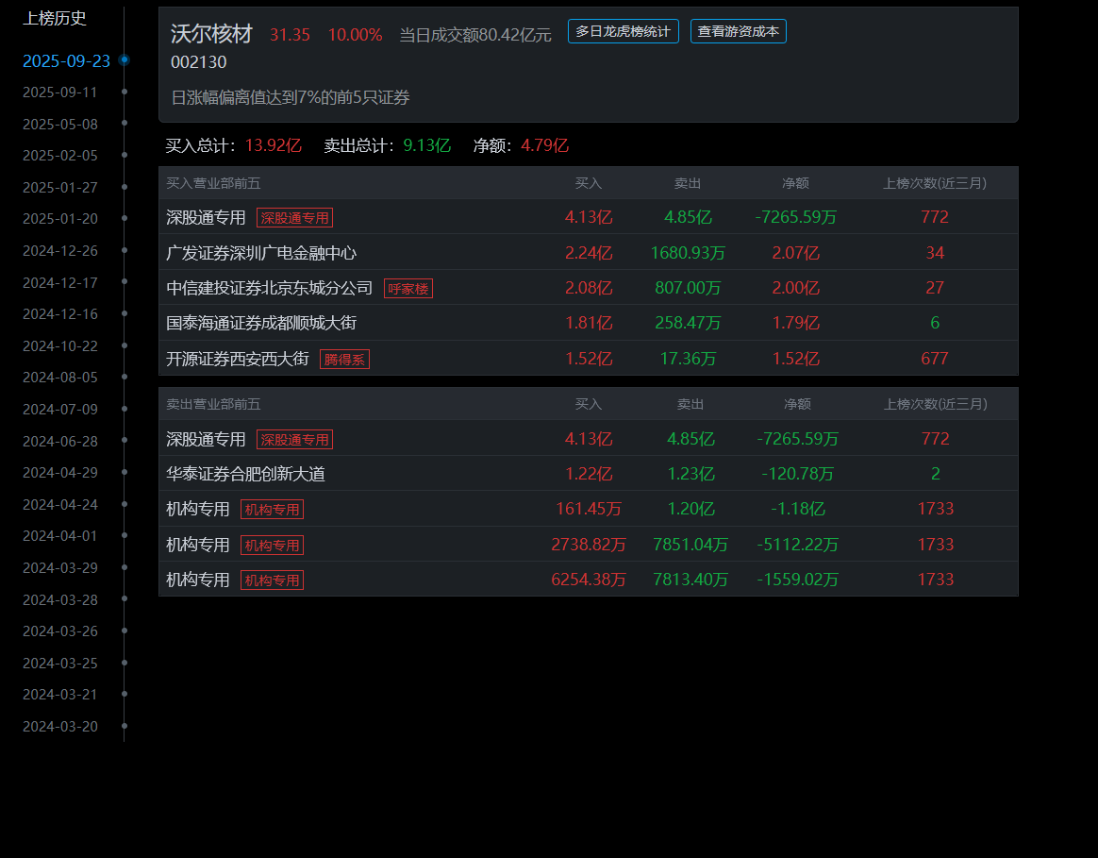This screenshot has height=858, width=1098.
Task: Click 当日成交额80.42亿元 text
Action: pos(475,35)
